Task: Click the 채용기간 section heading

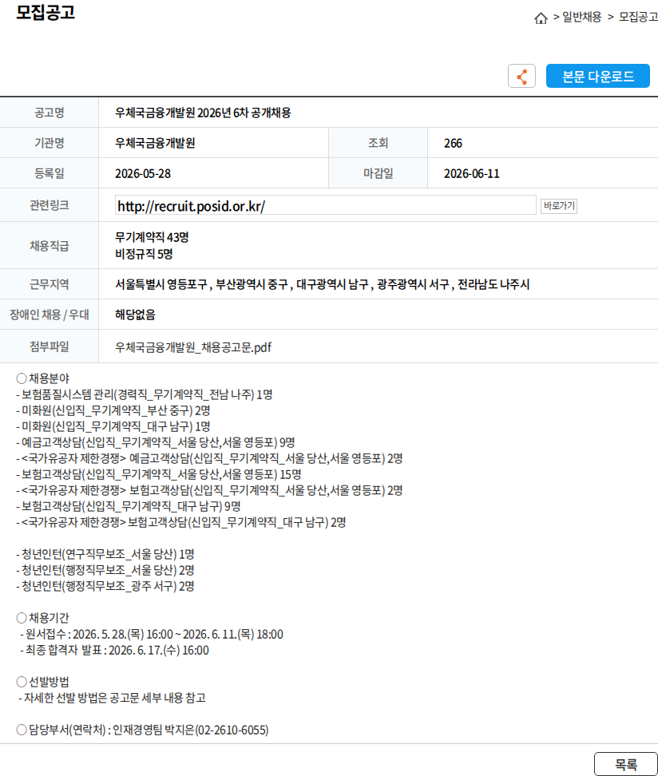Action: tap(42, 618)
